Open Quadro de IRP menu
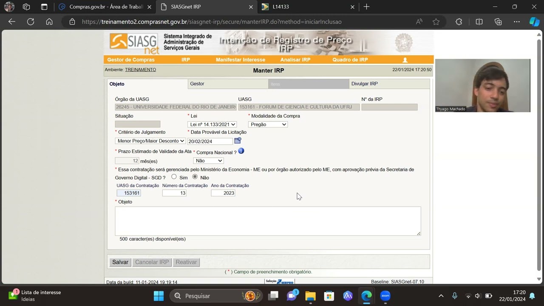The height and width of the screenshot is (306, 544). click(x=350, y=60)
